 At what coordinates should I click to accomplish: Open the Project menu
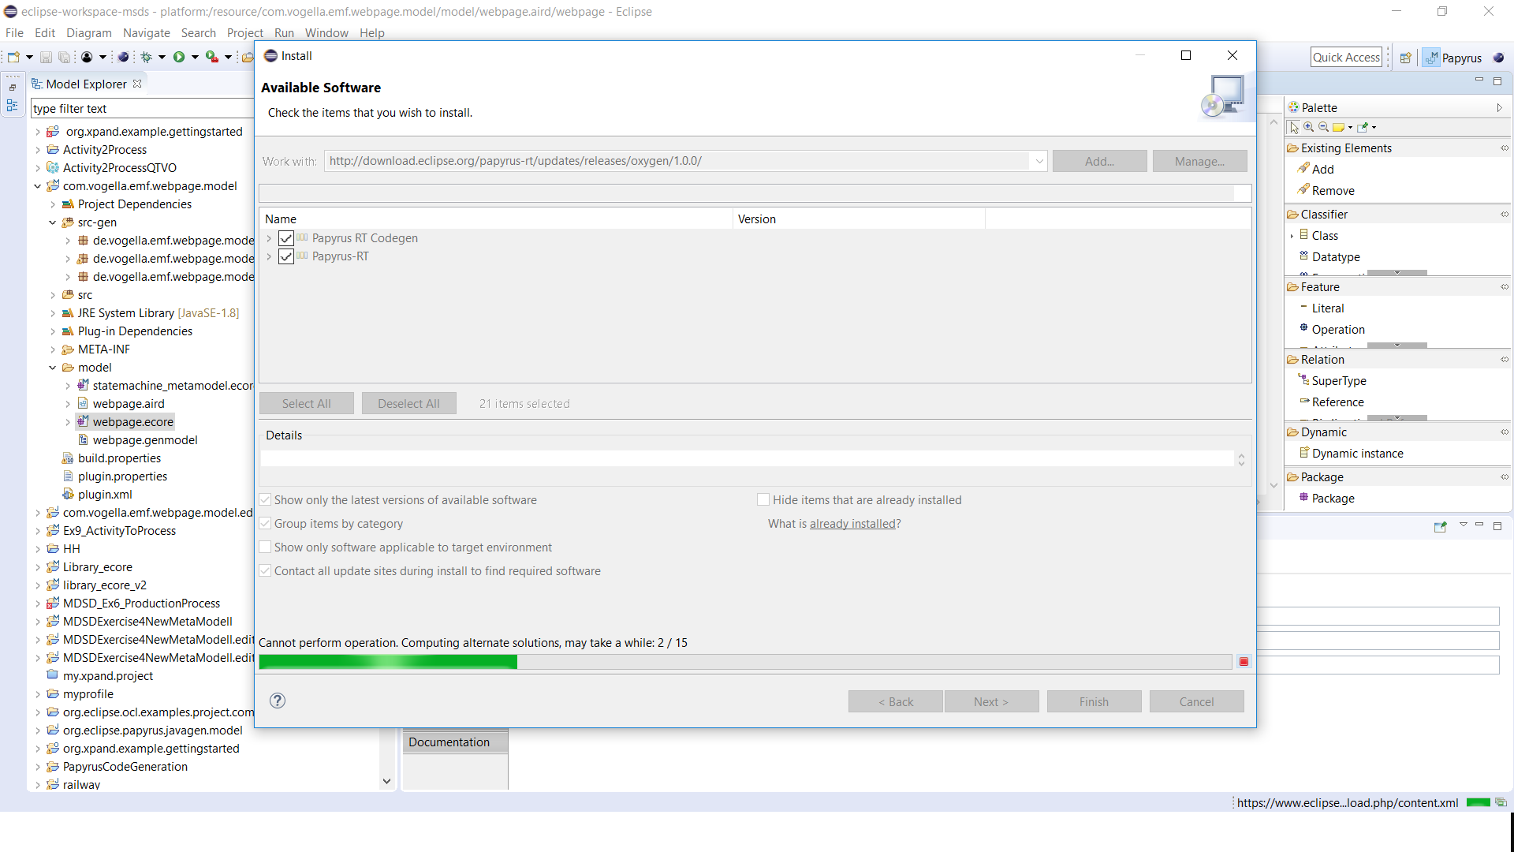244,32
